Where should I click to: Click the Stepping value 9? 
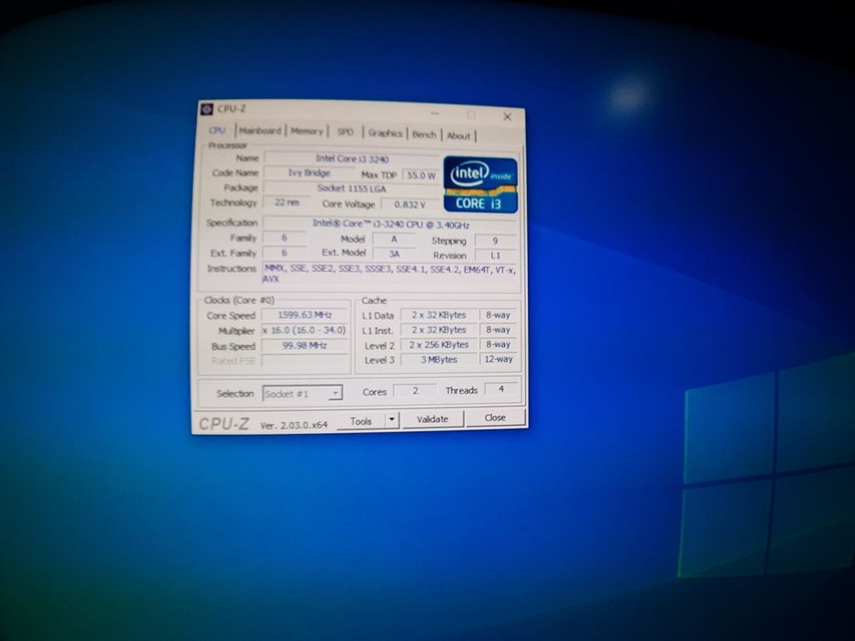496,240
